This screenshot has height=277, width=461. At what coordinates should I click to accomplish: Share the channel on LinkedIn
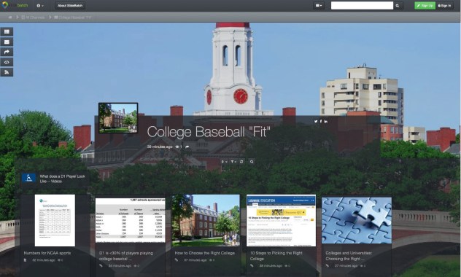pyautogui.click(x=326, y=121)
